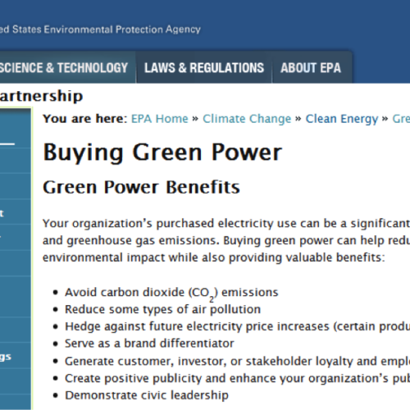410x410 pixels.
Task: Click the truncated breadcrumb link after Clean Energy
Action: [x=401, y=119]
